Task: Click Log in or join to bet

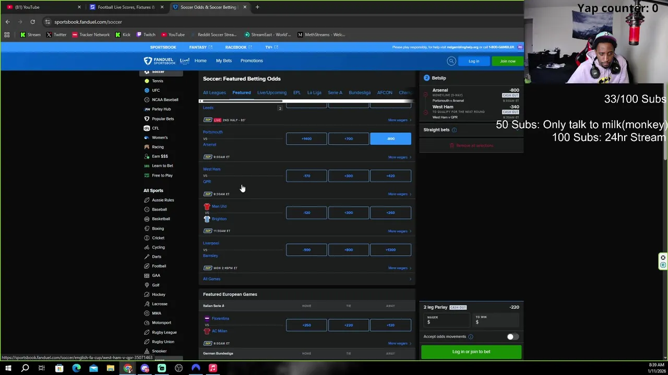Action: pos(471,352)
